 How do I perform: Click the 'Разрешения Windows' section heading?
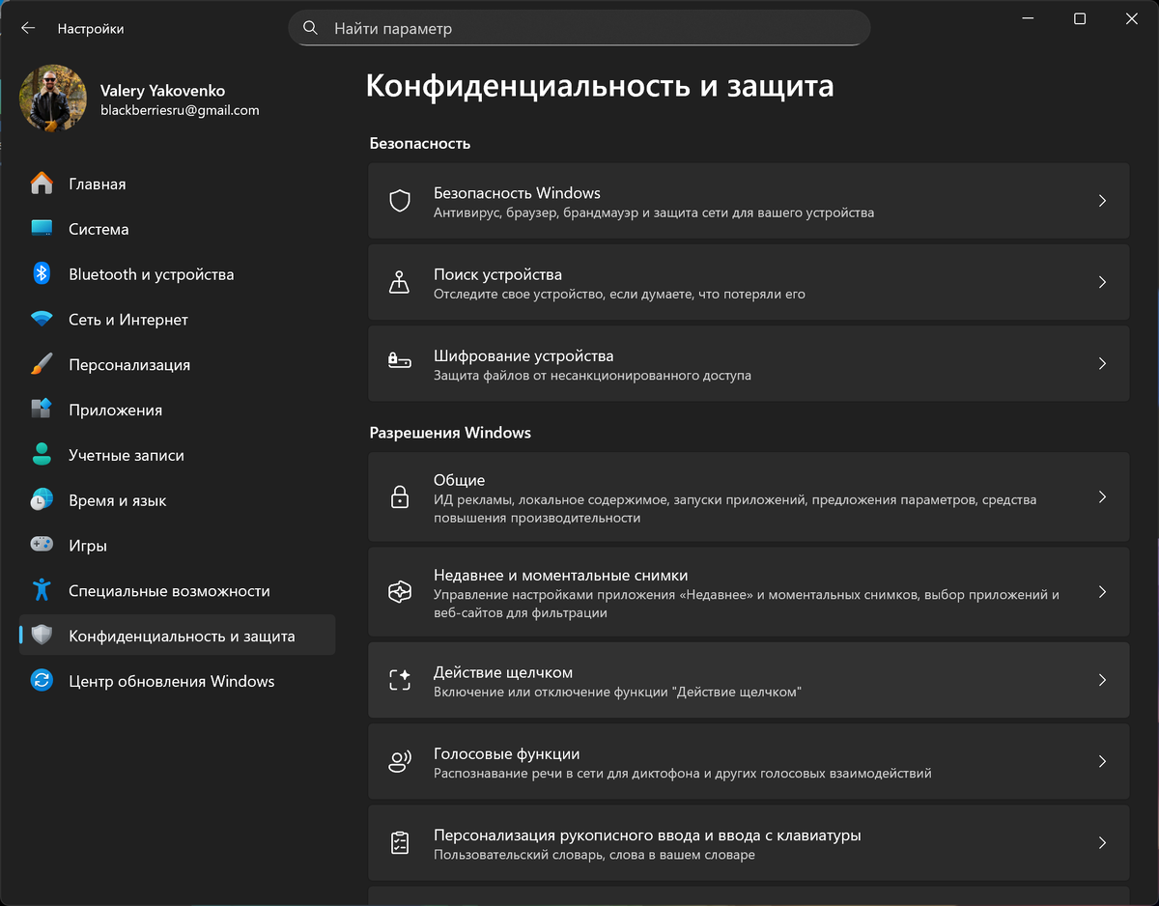pyautogui.click(x=450, y=433)
